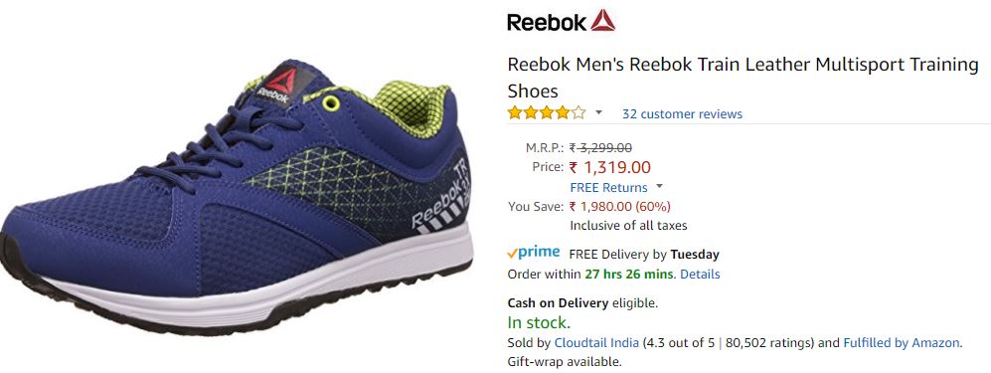Image resolution: width=991 pixels, height=373 pixels.
Task: Click the ₹ 1,319.00 price
Action: (x=610, y=167)
